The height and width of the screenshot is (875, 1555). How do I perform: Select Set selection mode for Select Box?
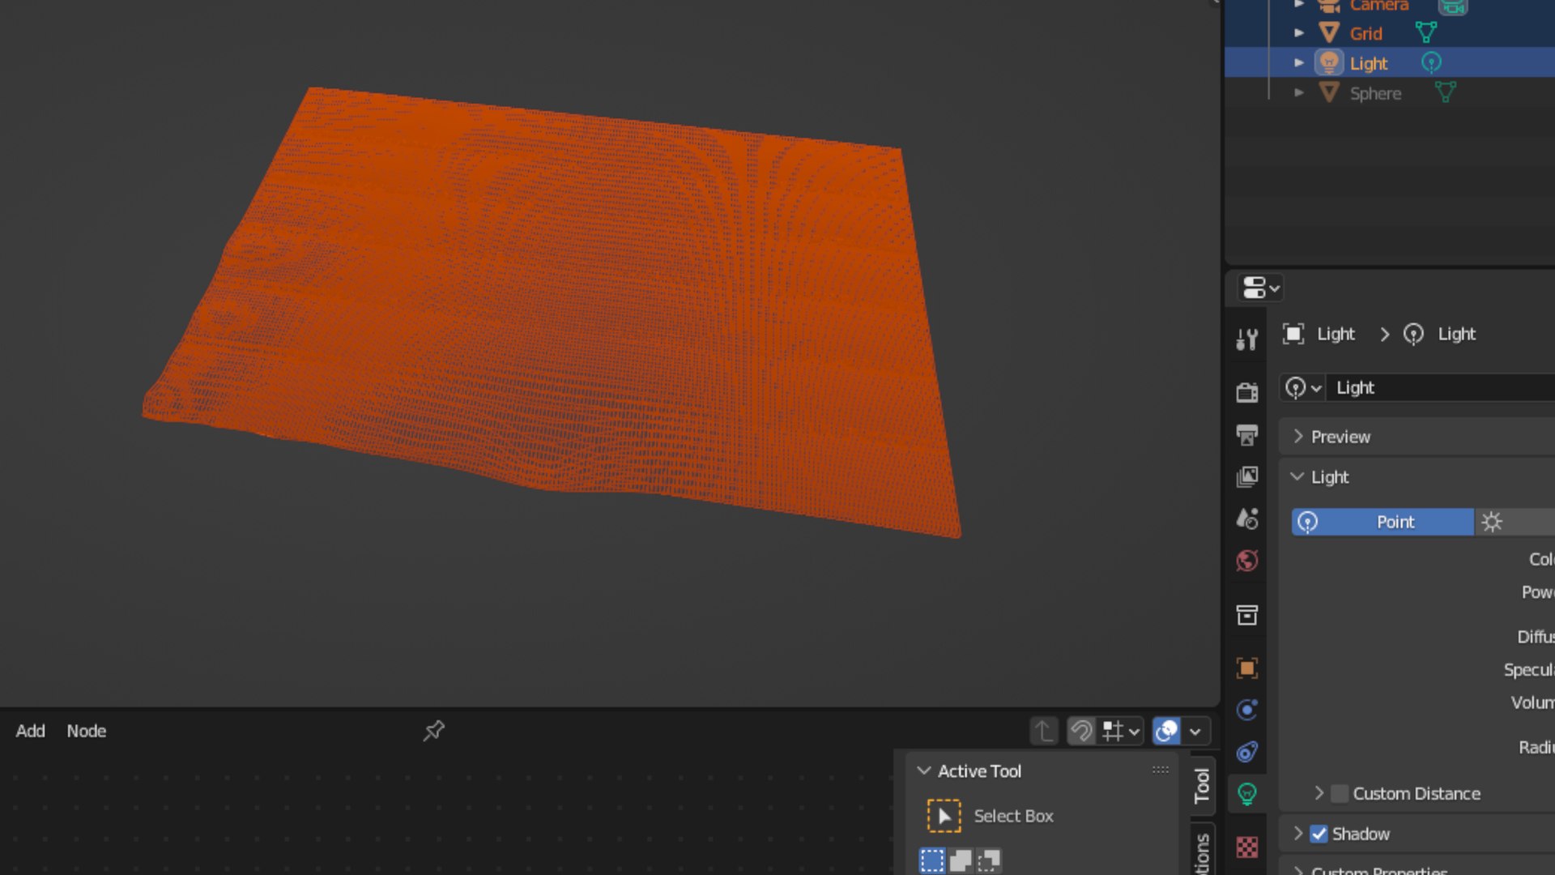(x=932, y=860)
